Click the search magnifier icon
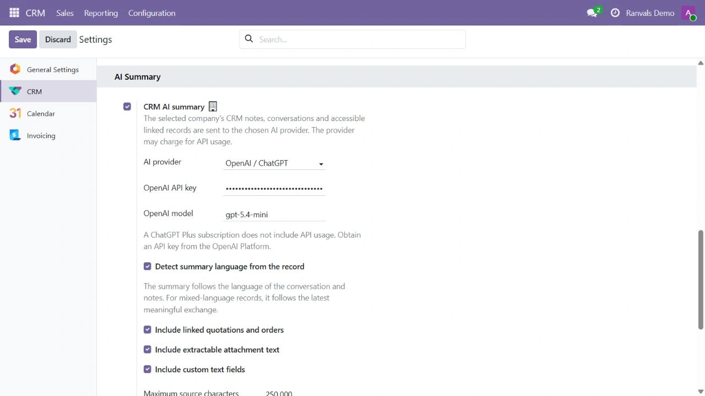This screenshot has width=705, height=396. 249,39
